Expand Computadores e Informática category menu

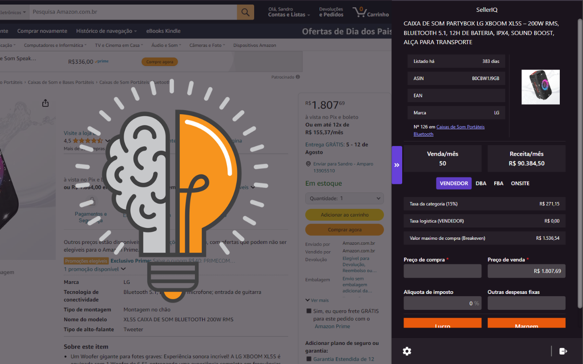tap(55, 45)
